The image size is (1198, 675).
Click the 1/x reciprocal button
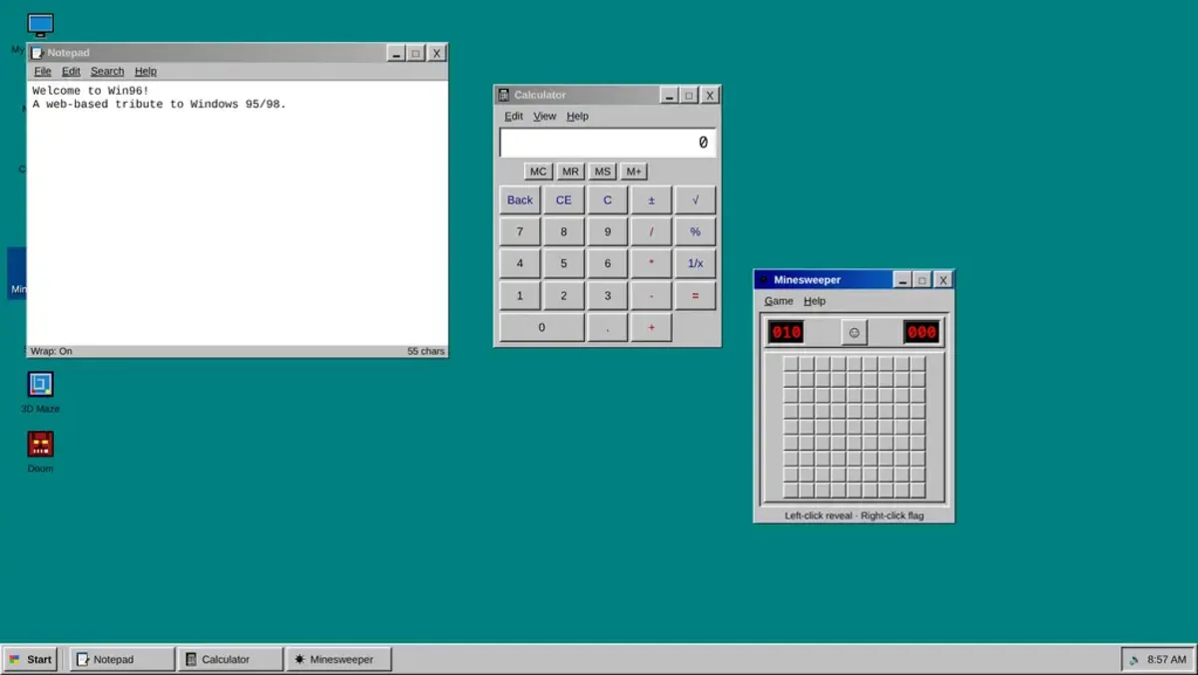(x=695, y=263)
